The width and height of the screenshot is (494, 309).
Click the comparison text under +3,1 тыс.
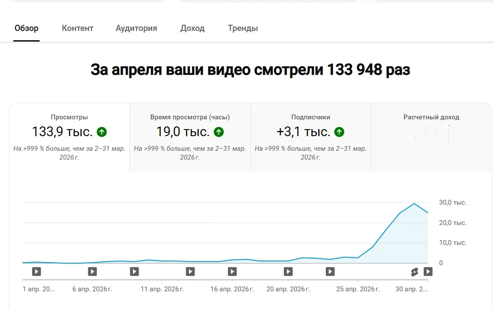(x=311, y=153)
